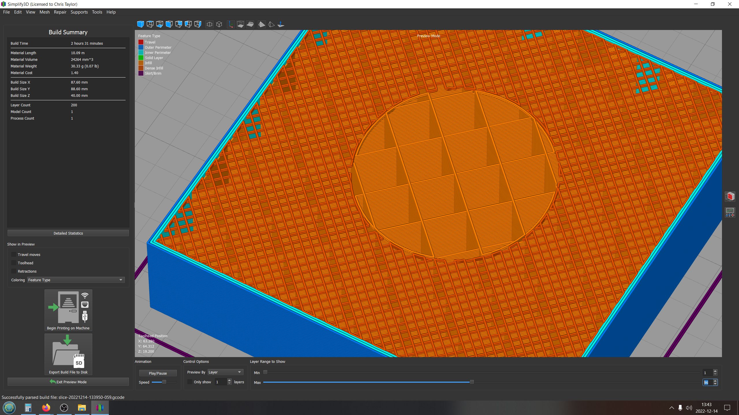Open the machine control panel icon
This screenshot has width=739, height=415.
(730, 212)
